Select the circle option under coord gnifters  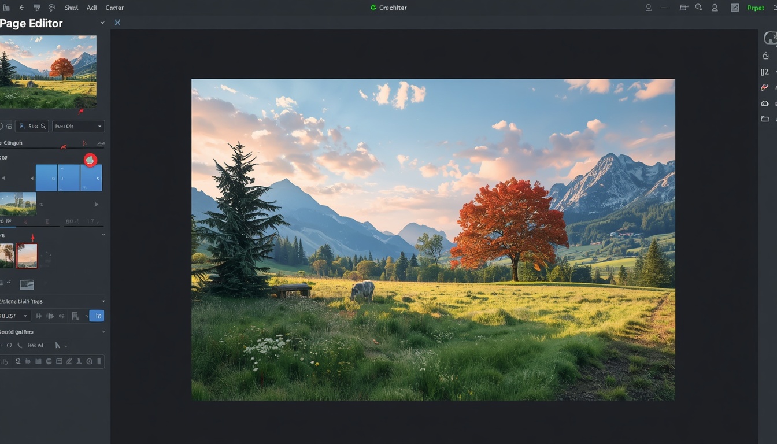click(9, 345)
